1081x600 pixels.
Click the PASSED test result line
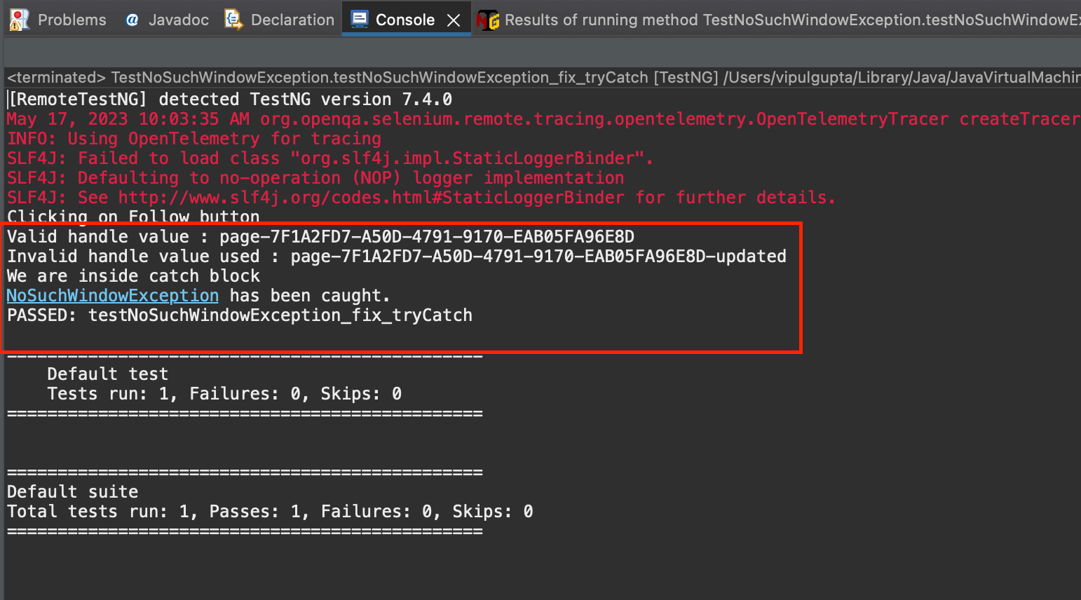[x=238, y=315]
